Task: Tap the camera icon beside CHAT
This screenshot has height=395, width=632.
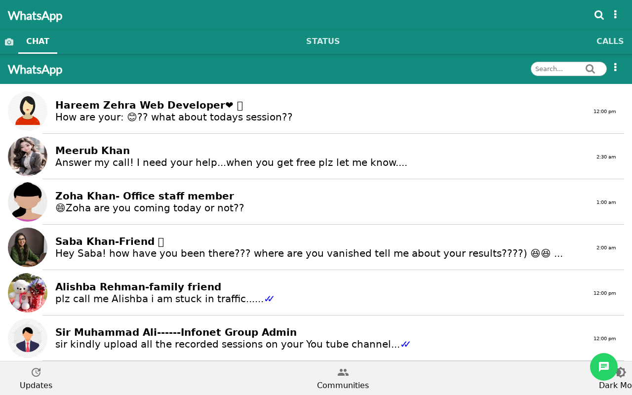Action: point(9,42)
